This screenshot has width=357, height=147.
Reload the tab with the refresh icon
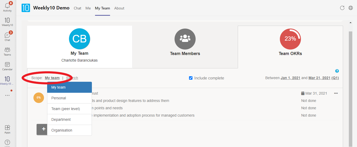(x=342, y=8)
